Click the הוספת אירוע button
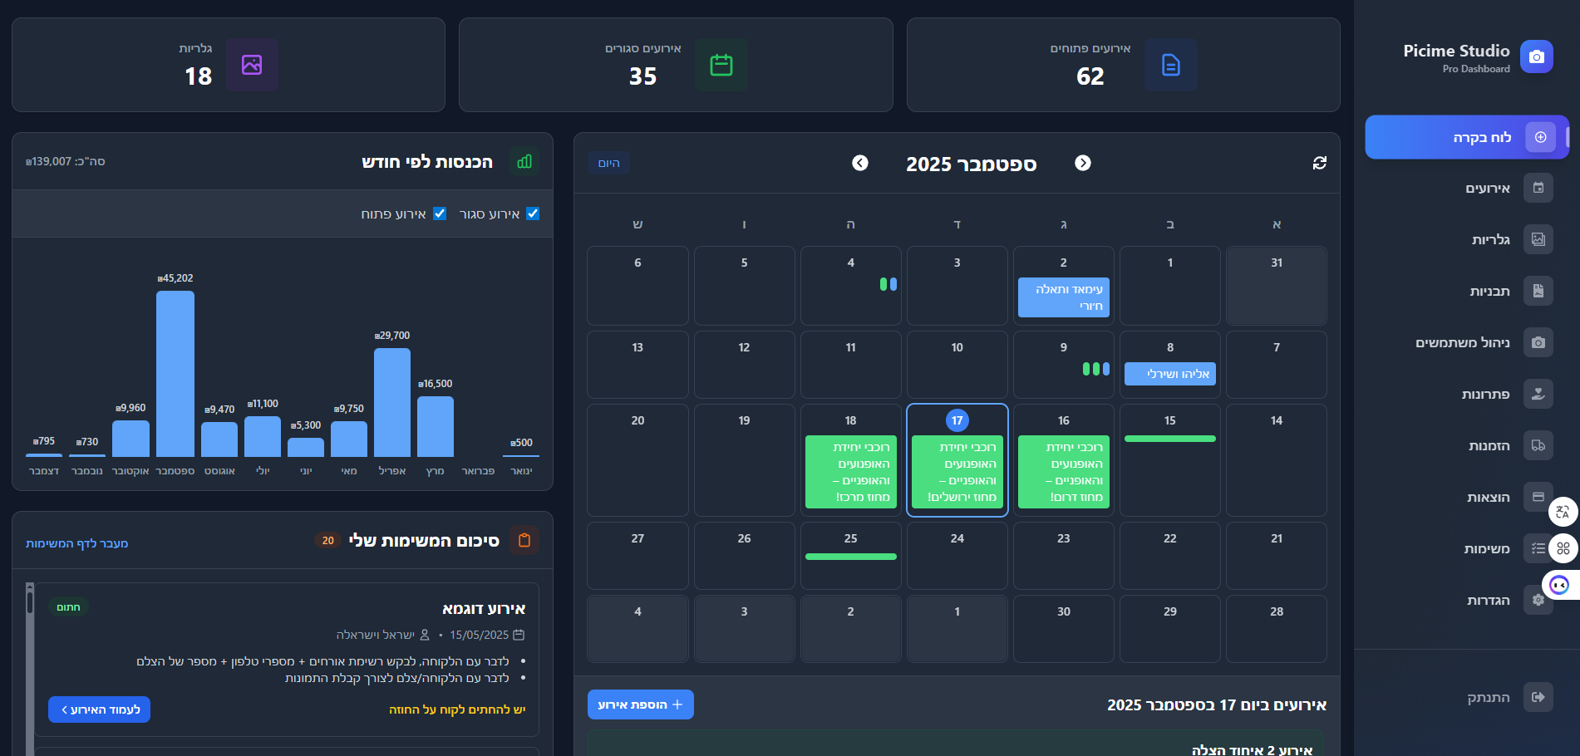 pos(640,704)
